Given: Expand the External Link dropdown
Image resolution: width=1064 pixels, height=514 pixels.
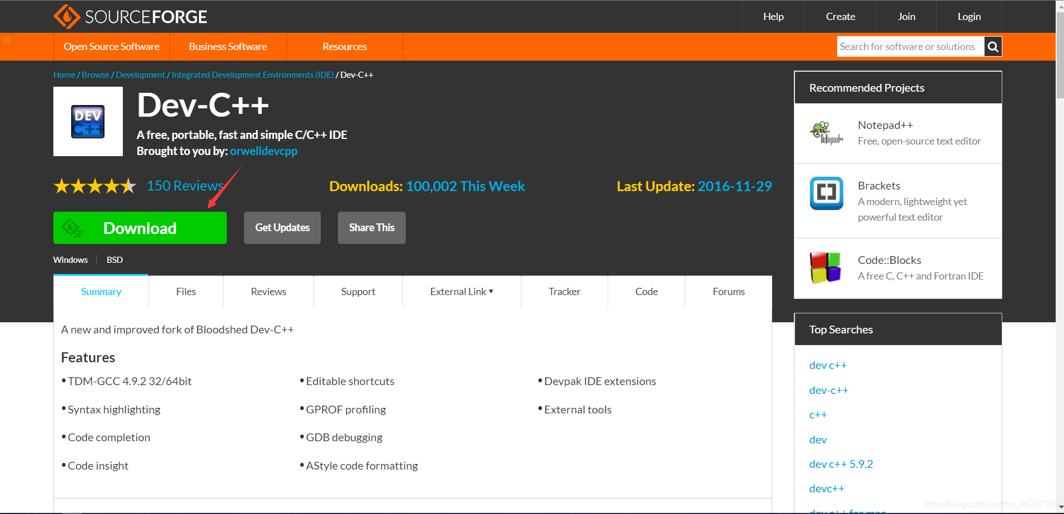Looking at the screenshot, I should coord(462,292).
